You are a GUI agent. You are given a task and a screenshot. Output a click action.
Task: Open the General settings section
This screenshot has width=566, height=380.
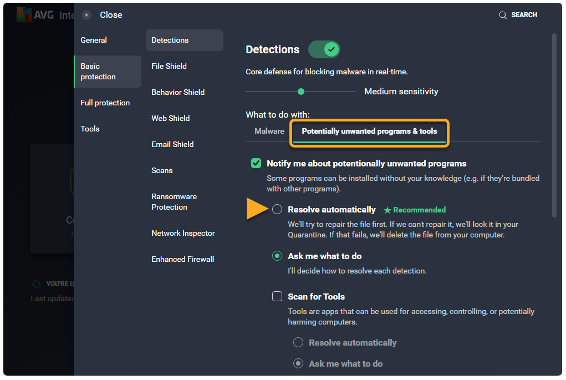(94, 40)
